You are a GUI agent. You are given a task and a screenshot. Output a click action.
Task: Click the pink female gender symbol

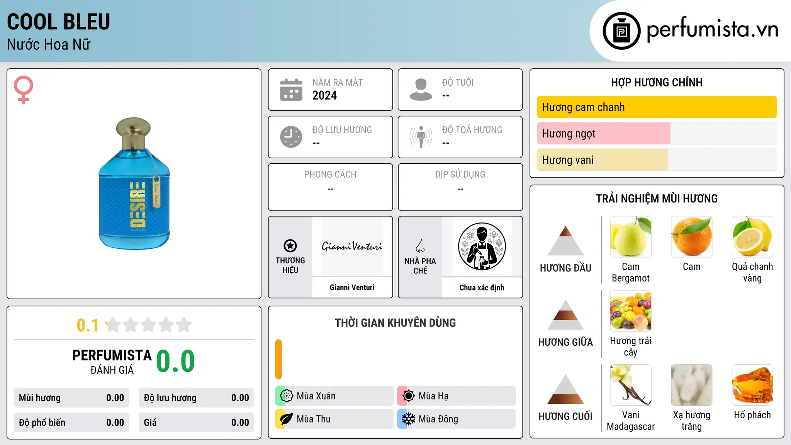click(x=23, y=90)
